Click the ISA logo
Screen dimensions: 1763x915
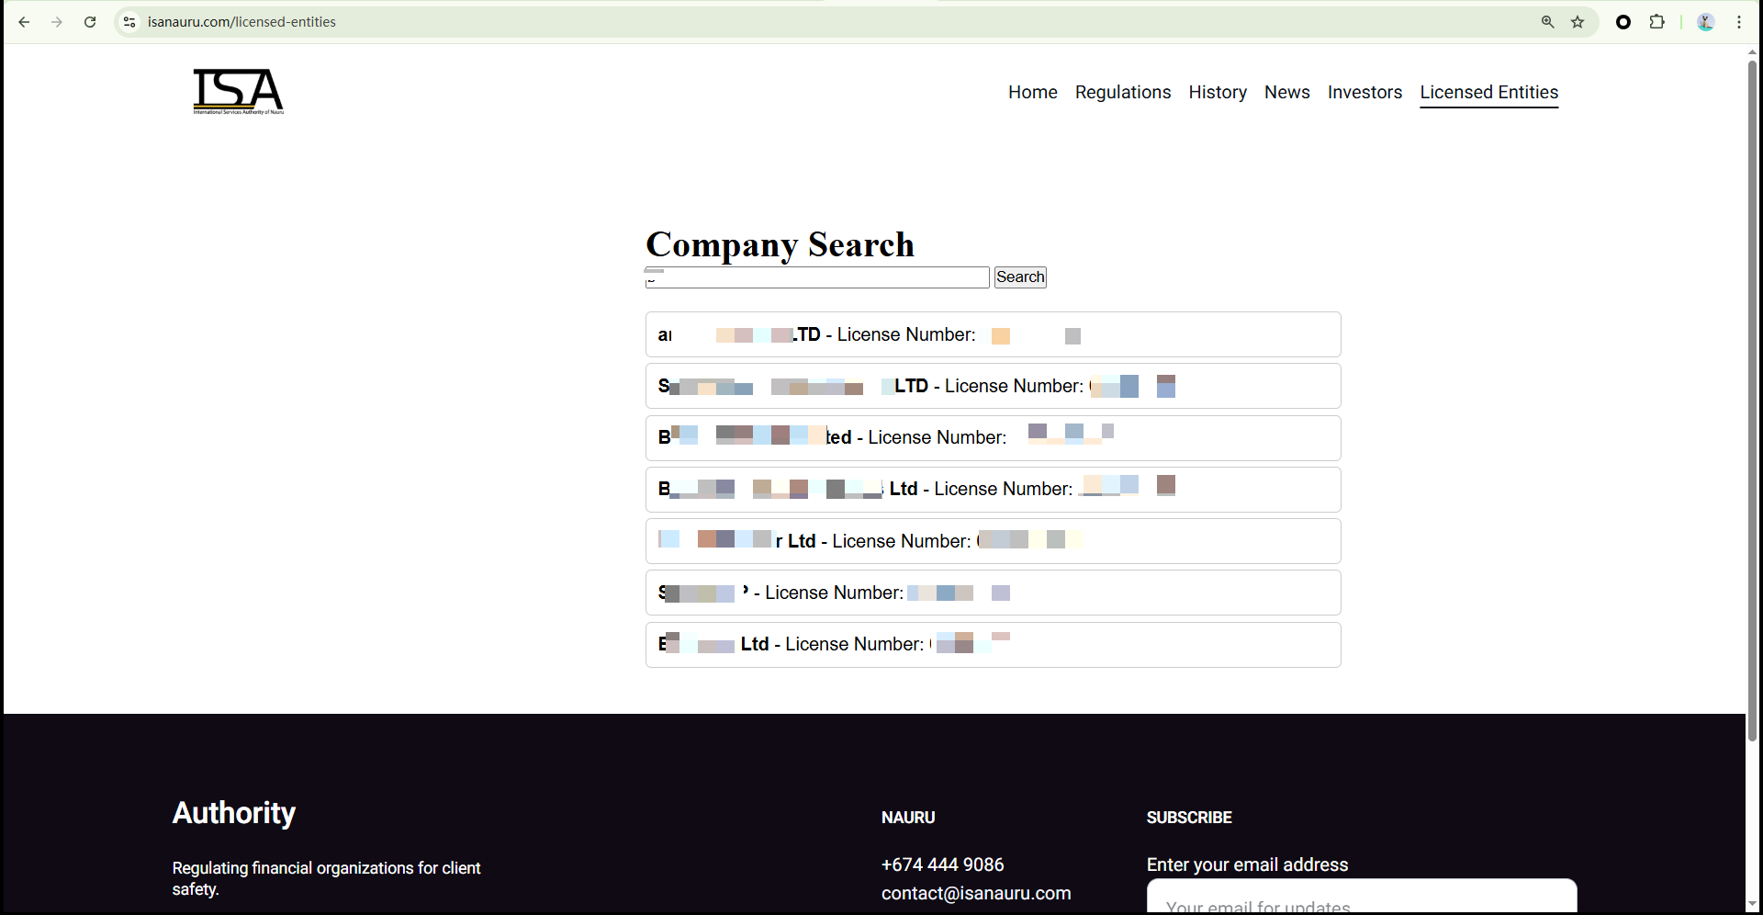click(239, 92)
